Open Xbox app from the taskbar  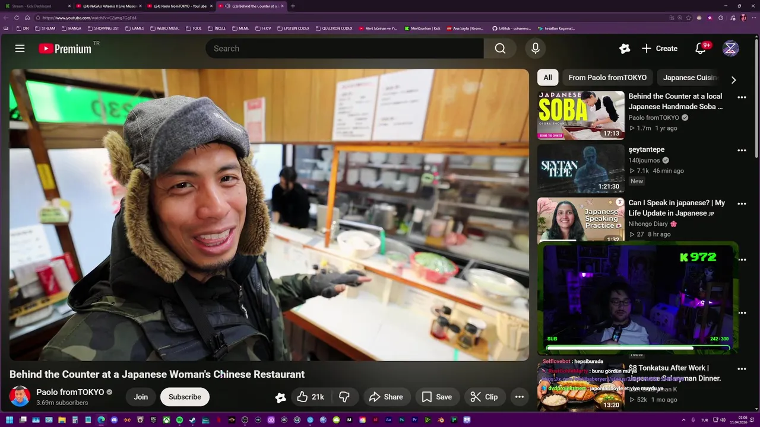tap(166, 420)
